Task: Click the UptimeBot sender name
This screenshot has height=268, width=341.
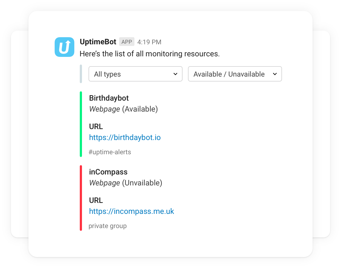Action: pyautogui.click(x=98, y=42)
